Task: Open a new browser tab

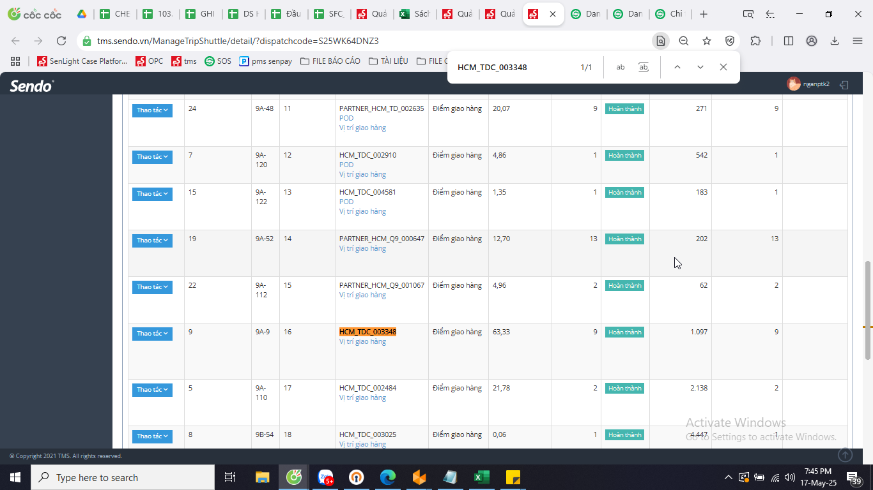Action: coord(704,14)
